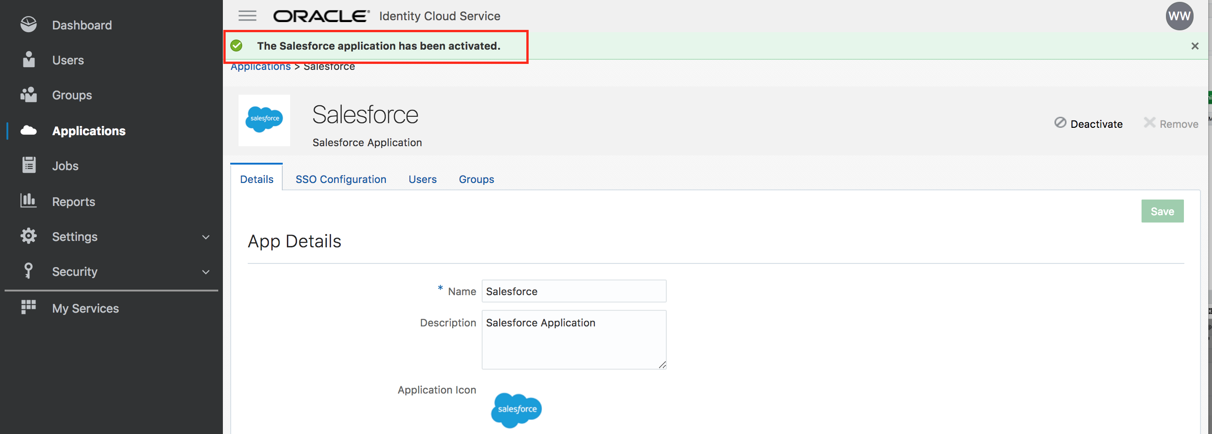Open Groups in the sidebar menu
The height and width of the screenshot is (434, 1212).
point(72,95)
